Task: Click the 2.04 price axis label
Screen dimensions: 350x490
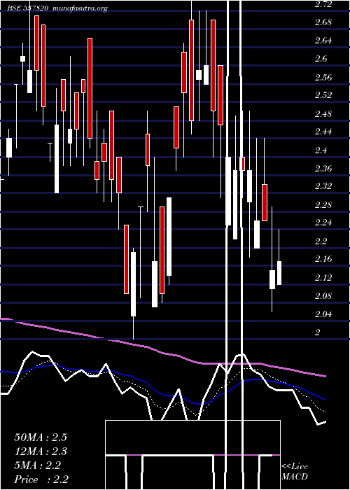Action: coord(323,314)
